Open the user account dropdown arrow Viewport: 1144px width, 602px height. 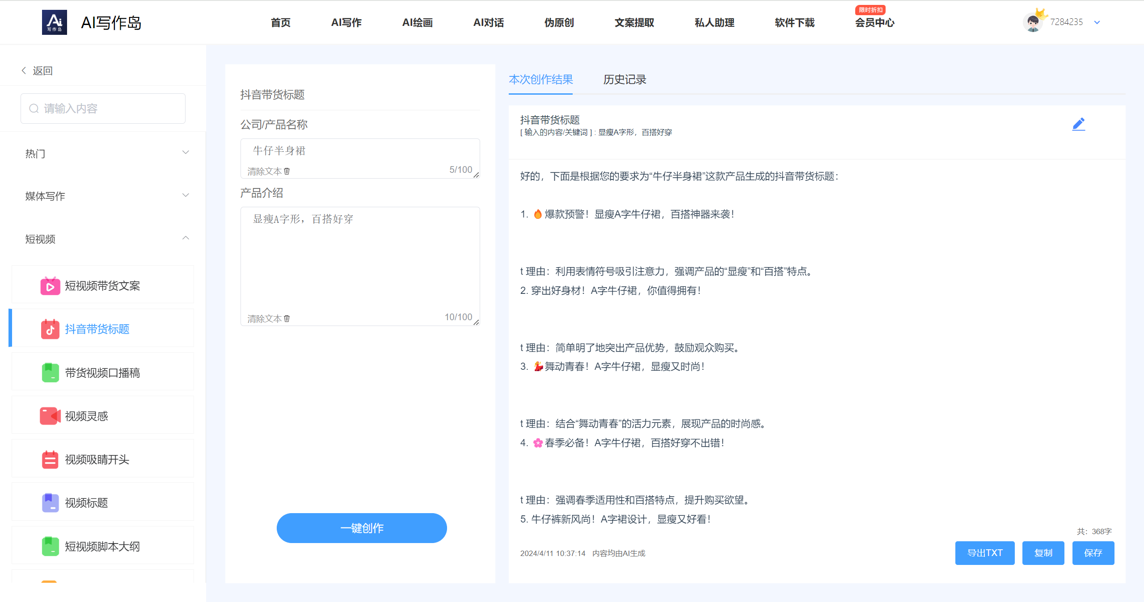point(1097,22)
